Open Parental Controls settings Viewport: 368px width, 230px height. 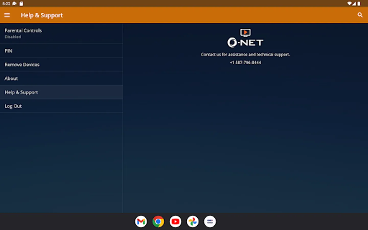61,33
